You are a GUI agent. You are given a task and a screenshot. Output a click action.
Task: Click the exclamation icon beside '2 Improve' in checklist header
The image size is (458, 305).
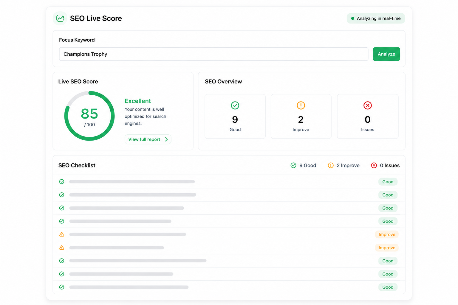(331, 165)
